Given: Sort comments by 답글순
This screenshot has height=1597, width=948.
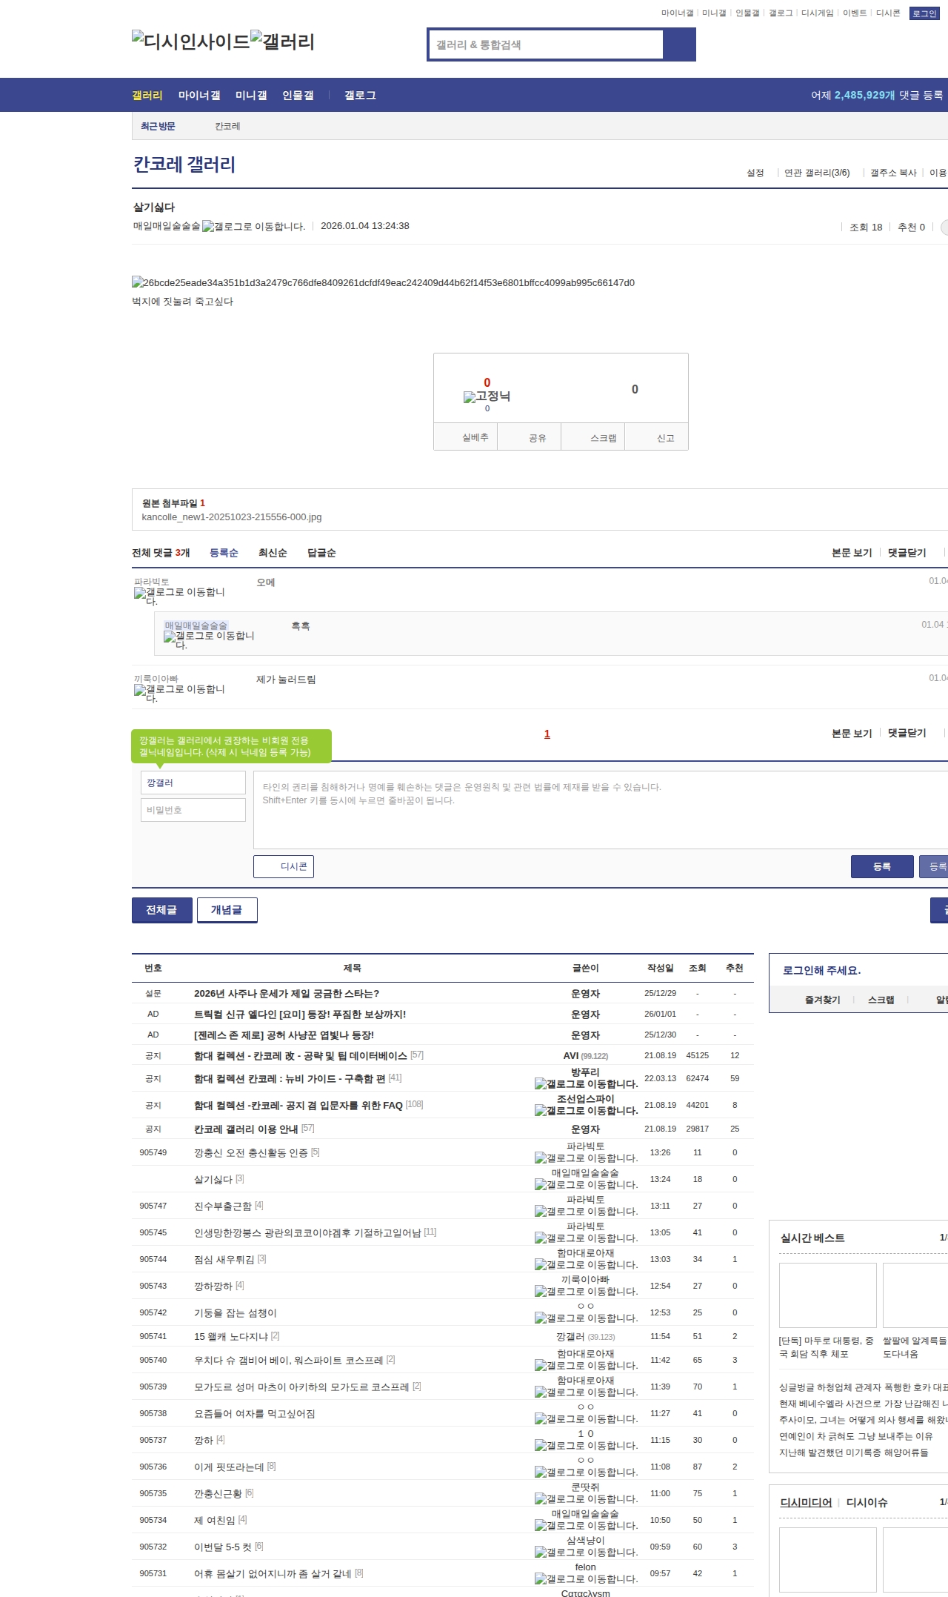Looking at the screenshot, I should point(321,553).
